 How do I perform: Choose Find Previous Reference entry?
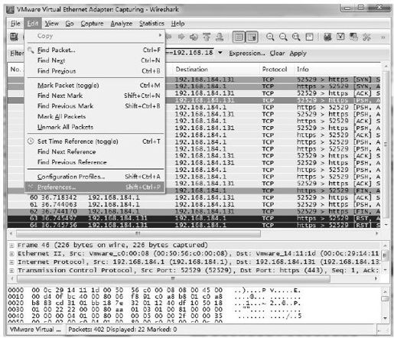95,162
